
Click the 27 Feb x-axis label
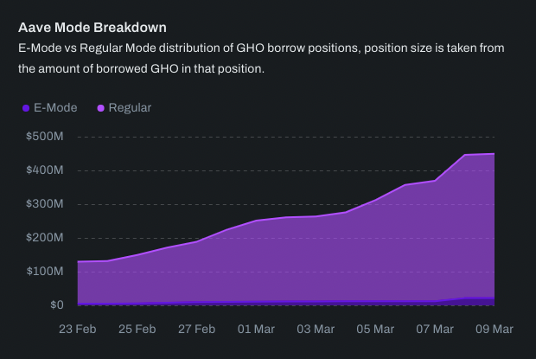[196, 329]
